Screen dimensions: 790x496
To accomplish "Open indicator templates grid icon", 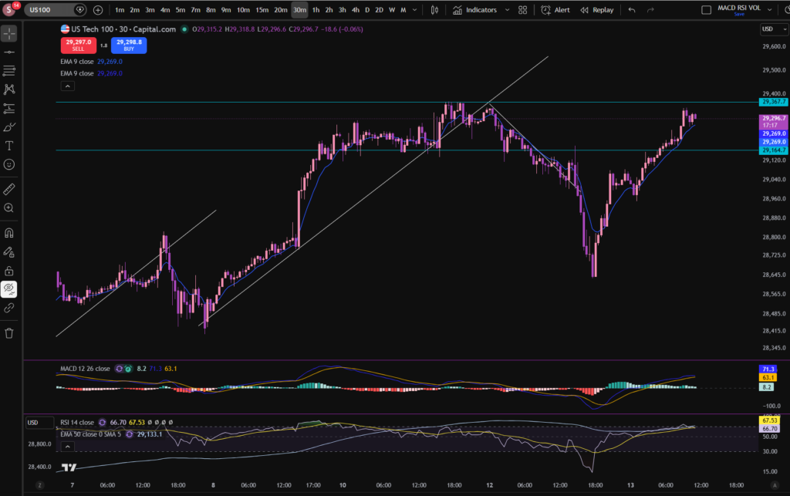I will 523,9.
